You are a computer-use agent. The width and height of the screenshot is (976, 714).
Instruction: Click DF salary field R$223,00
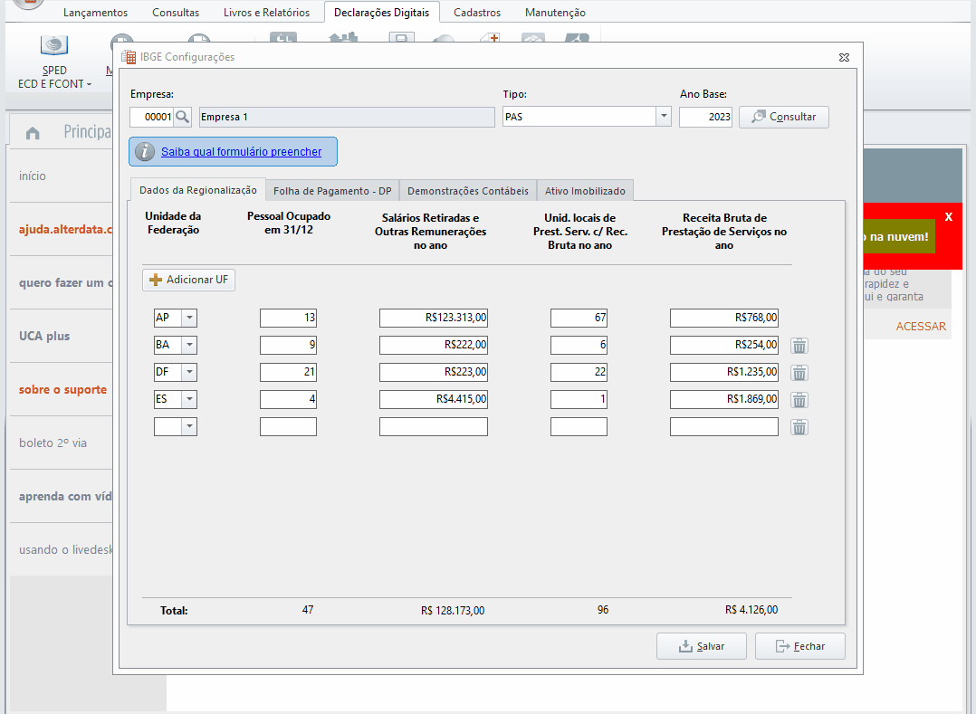pos(433,373)
